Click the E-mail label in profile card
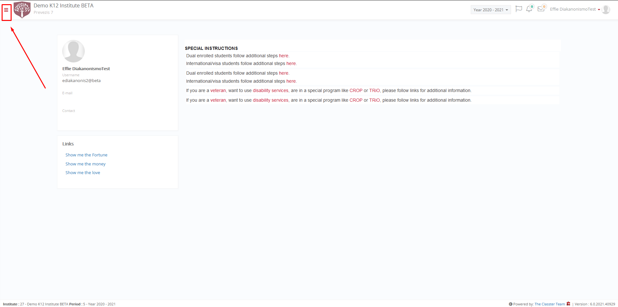Image resolution: width=618 pixels, height=307 pixels. coord(67,93)
